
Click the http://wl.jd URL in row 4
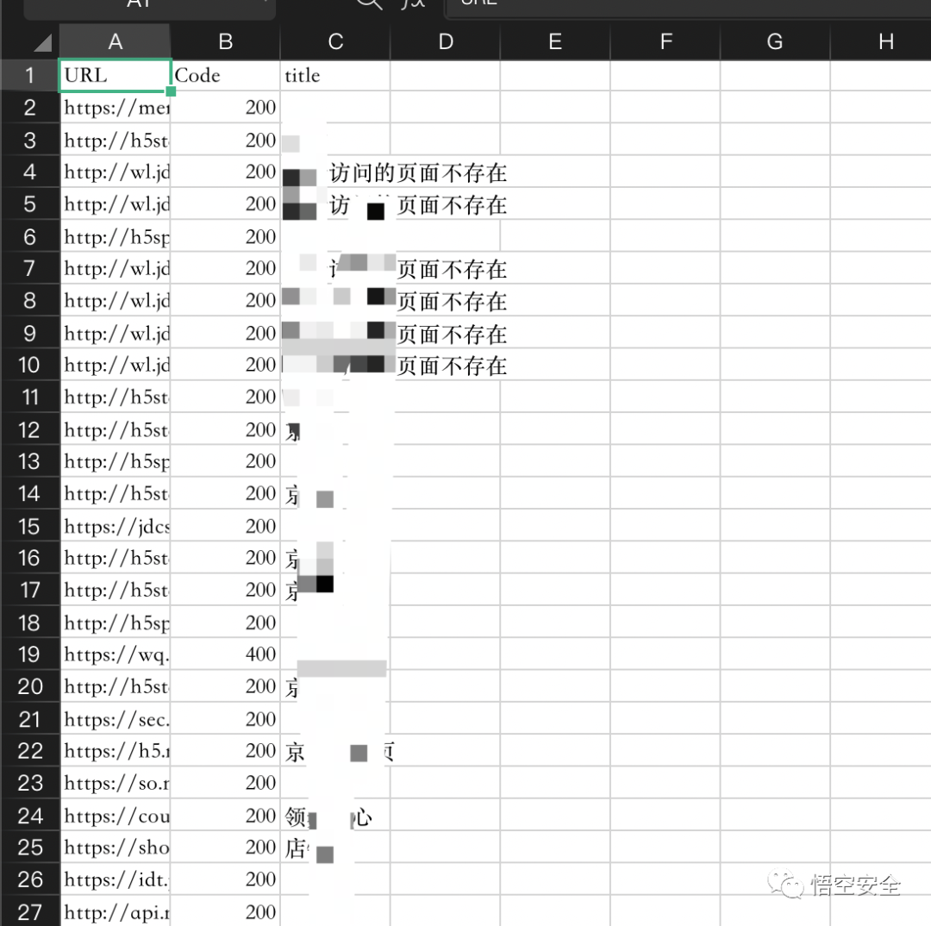point(116,172)
